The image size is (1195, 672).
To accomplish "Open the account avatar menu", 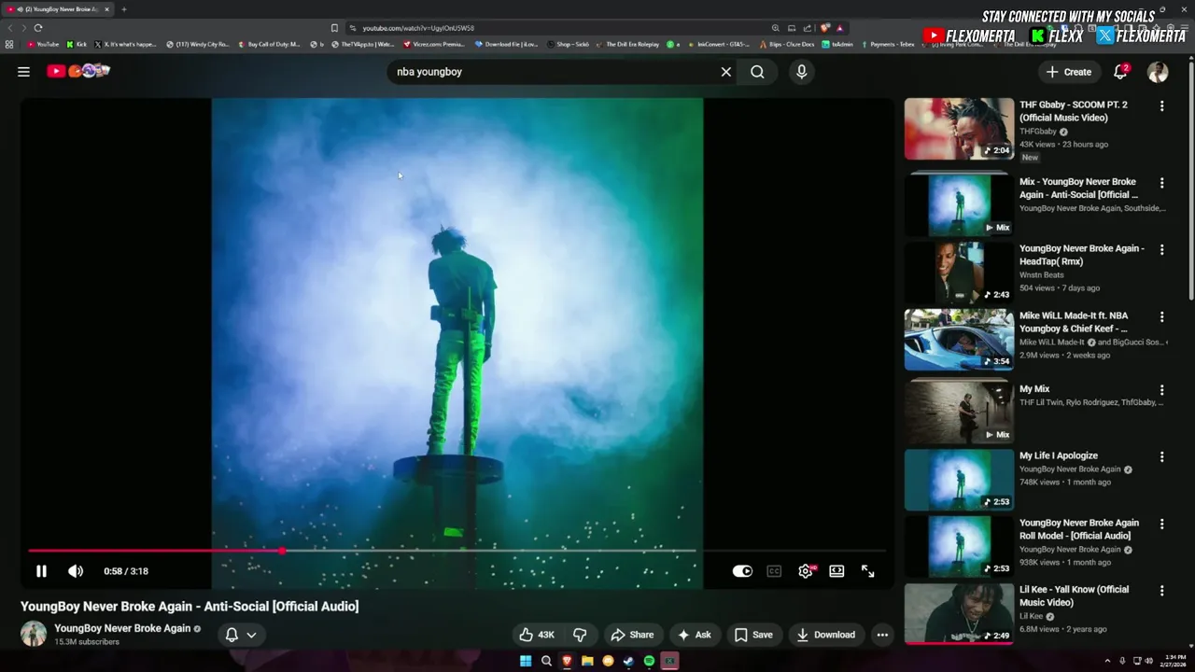I will point(1158,72).
